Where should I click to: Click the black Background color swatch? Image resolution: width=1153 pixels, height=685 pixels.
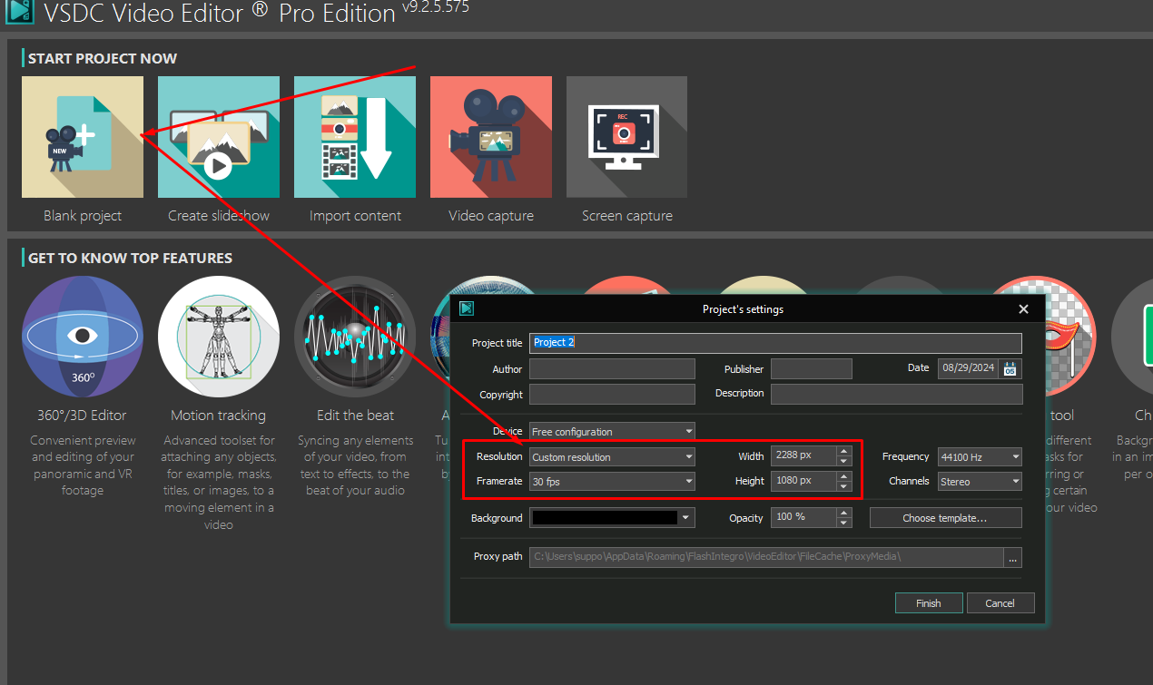click(x=605, y=518)
